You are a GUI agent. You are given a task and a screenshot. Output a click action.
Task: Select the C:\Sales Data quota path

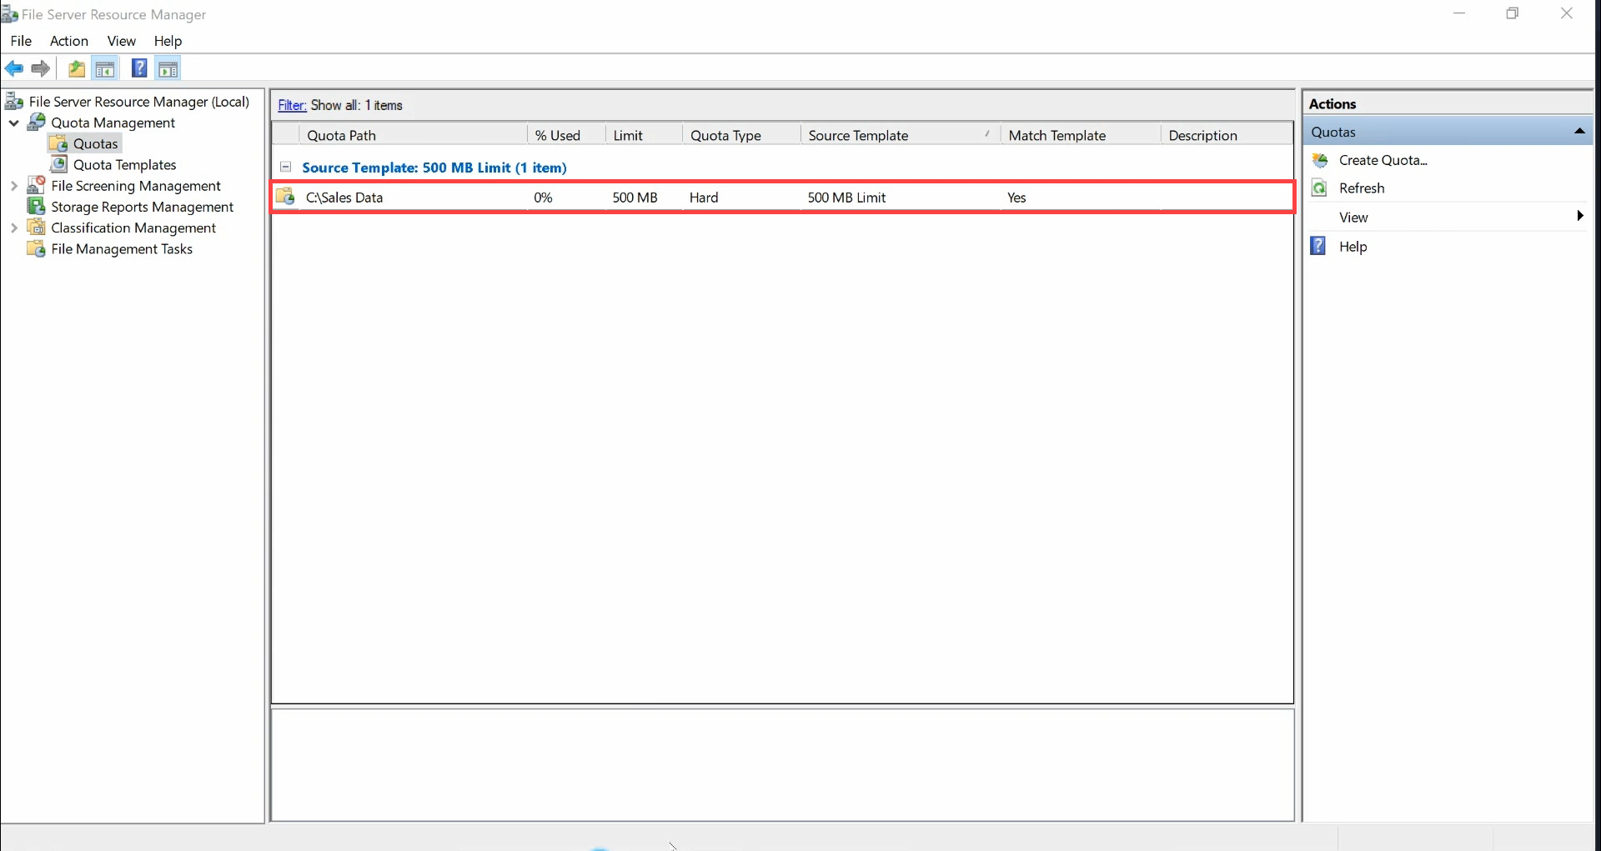click(x=344, y=198)
